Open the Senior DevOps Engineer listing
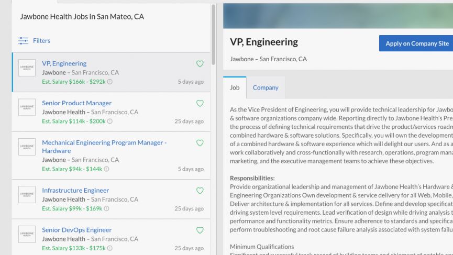Image resolution: width=453 pixels, height=255 pixels. [77, 230]
